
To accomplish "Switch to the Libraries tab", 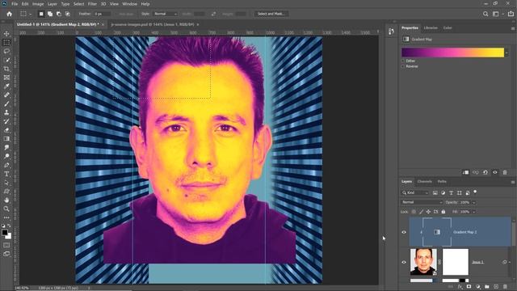I will pyautogui.click(x=431, y=28).
